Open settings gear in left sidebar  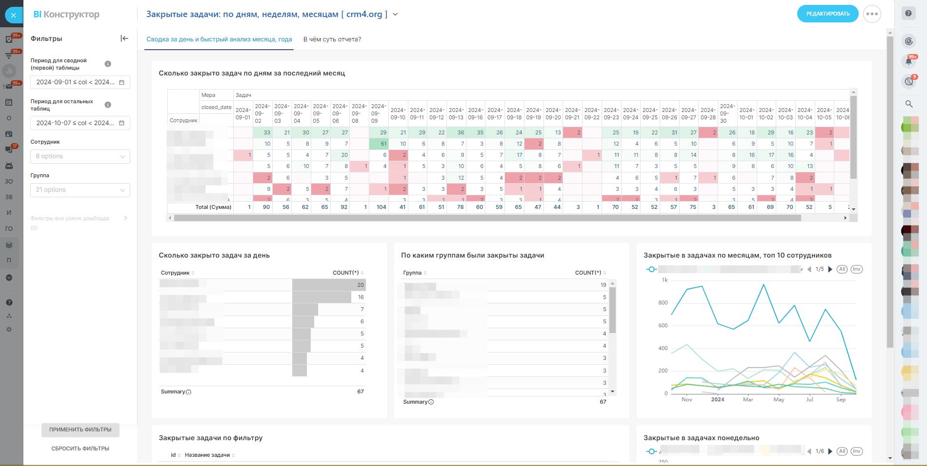point(9,330)
